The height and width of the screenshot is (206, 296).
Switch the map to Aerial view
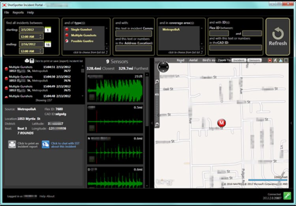coord(193,60)
